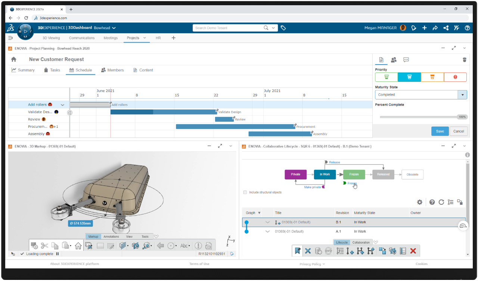Screen dimensions: 478x281
Task: Click the red X delete icon in Lifecycle toolbar
Action: (413, 251)
